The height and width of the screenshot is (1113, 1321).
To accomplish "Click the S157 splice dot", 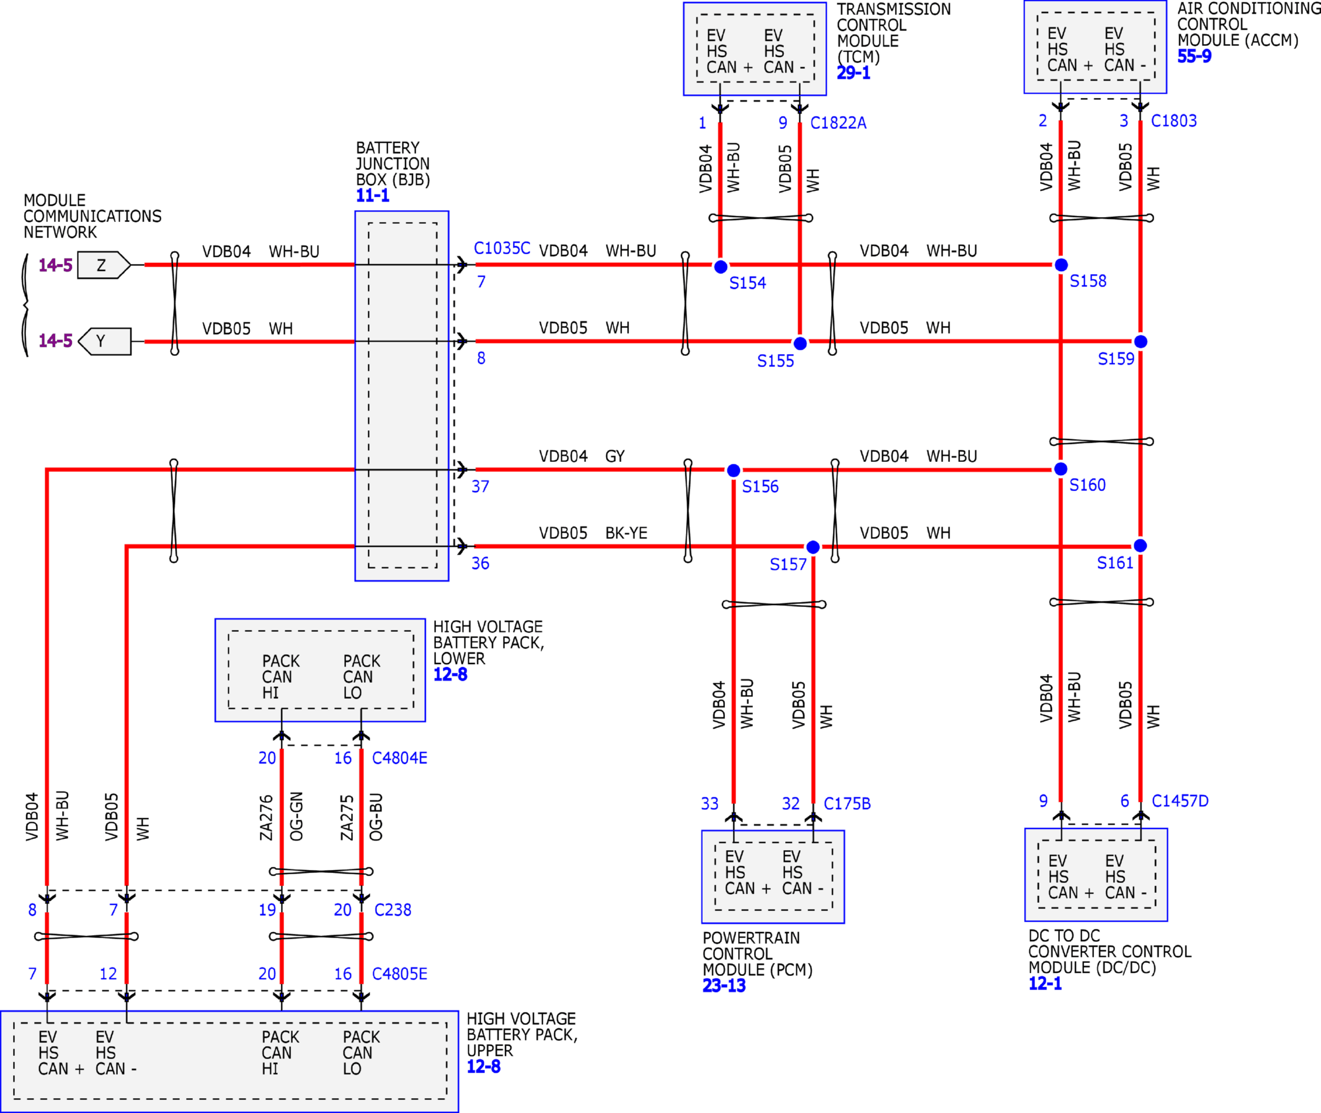I will (813, 547).
